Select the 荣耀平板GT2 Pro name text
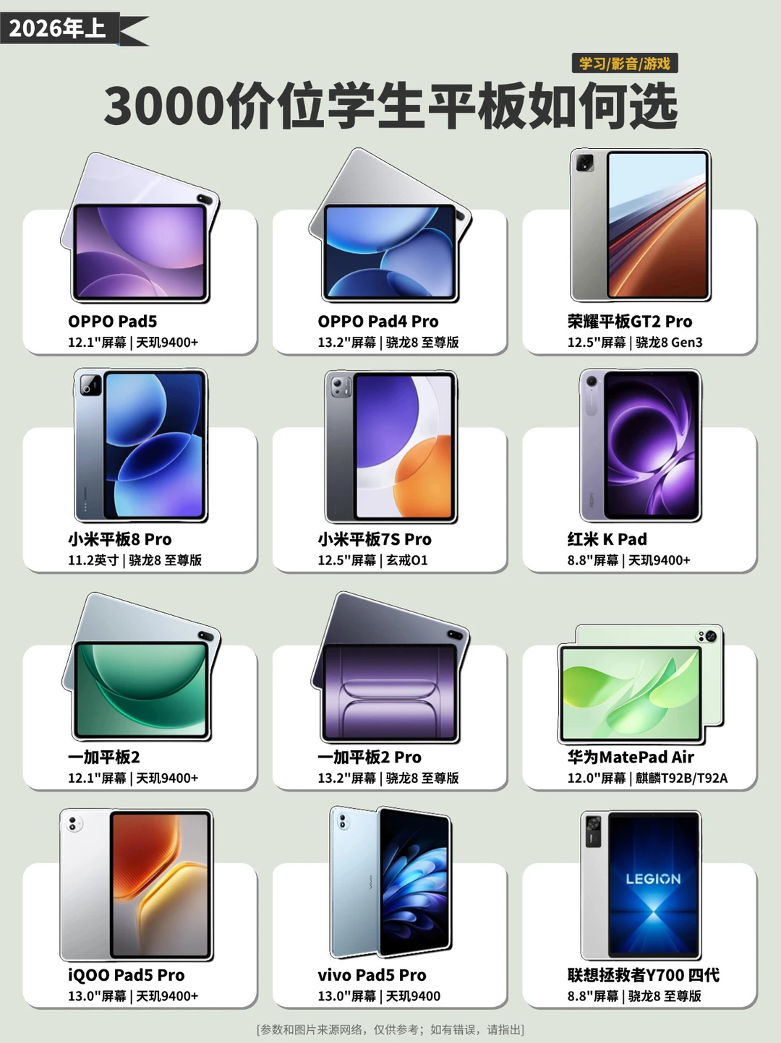 630,322
